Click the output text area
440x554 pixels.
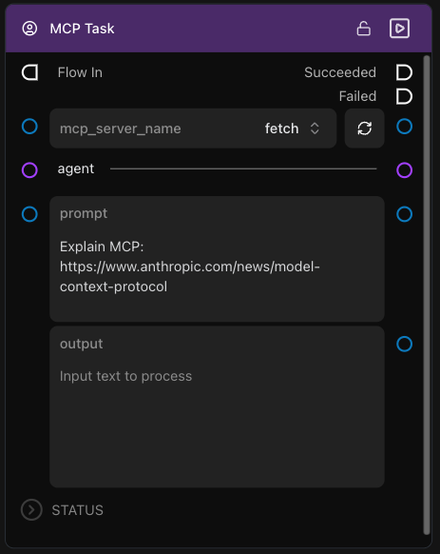(x=217, y=407)
